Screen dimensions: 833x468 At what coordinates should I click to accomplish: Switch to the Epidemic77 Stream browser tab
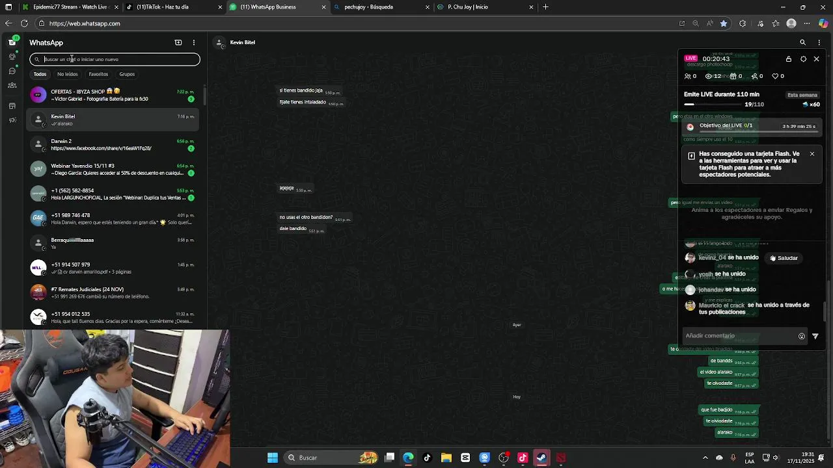coord(70,7)
